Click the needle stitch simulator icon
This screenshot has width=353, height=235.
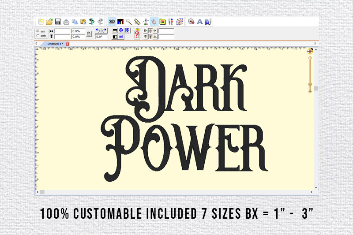click(146, 22)
